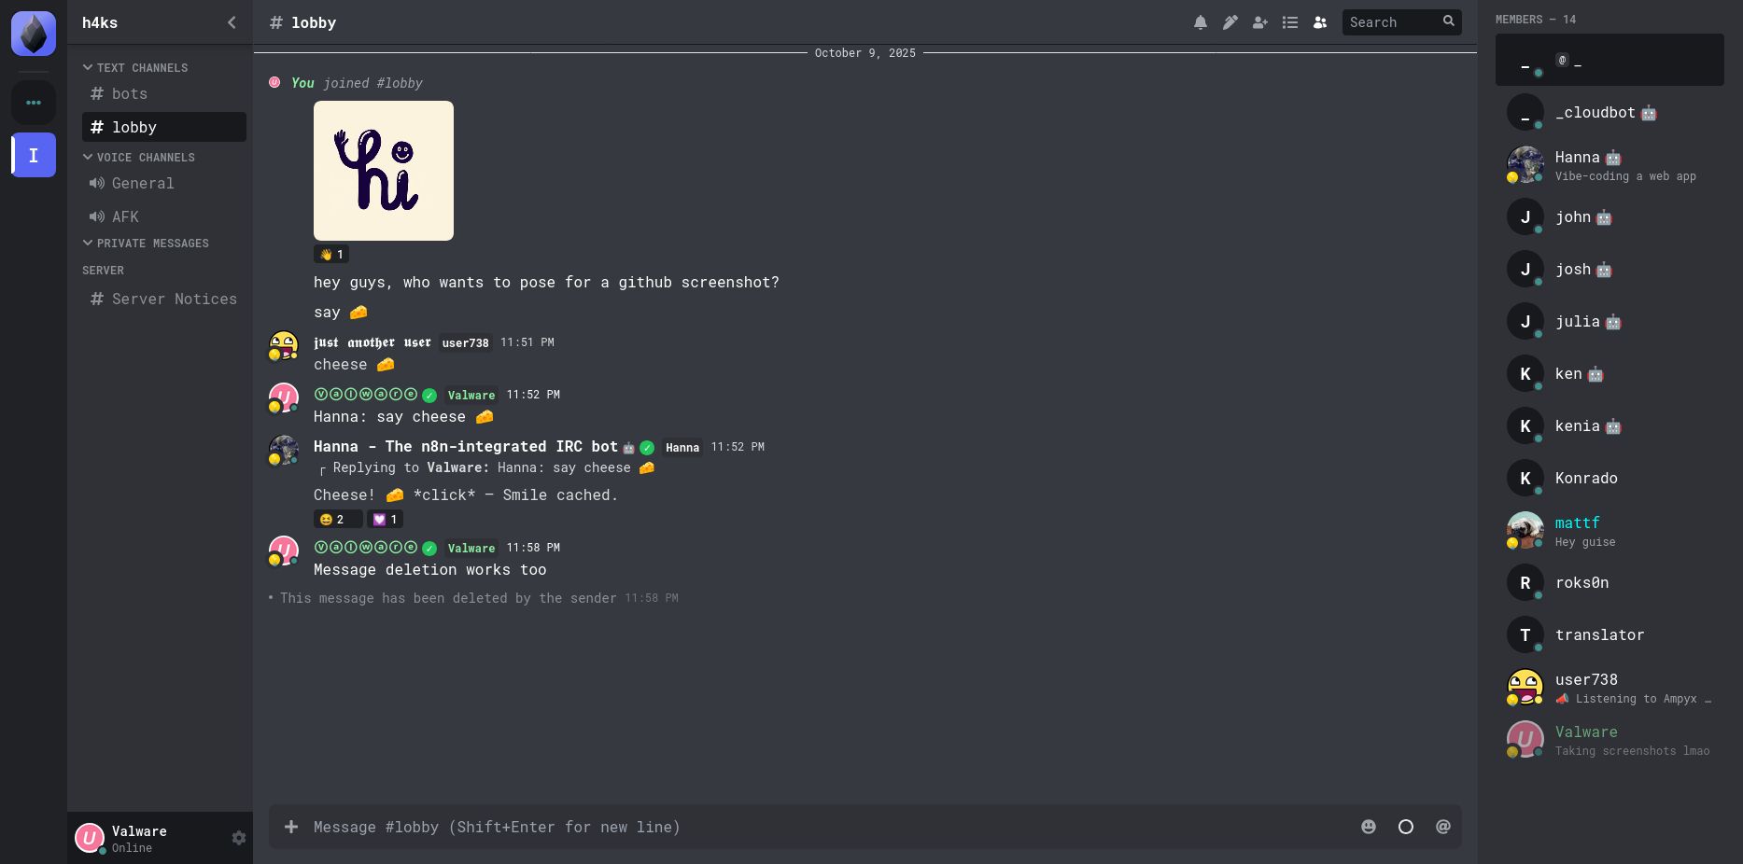This screenshot has width=1743, height=864.
Task: Open the channel list icon in header
Action: click(x=1289, y=22)
